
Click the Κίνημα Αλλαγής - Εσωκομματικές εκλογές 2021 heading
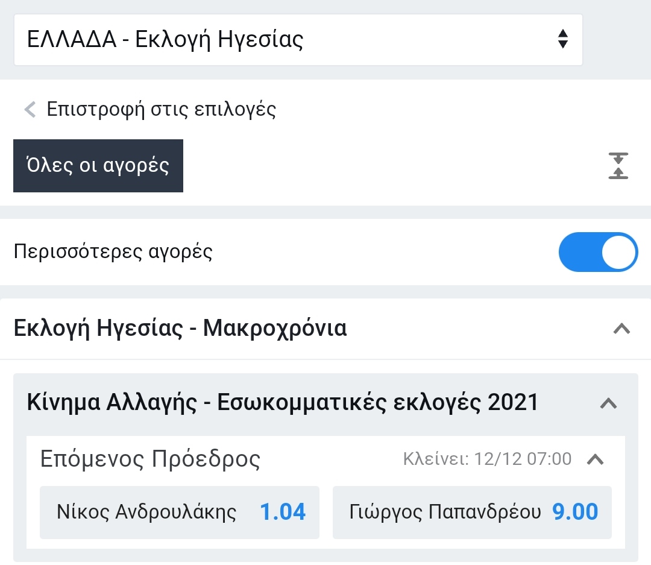pyautogui.click(x=282, y=402)
